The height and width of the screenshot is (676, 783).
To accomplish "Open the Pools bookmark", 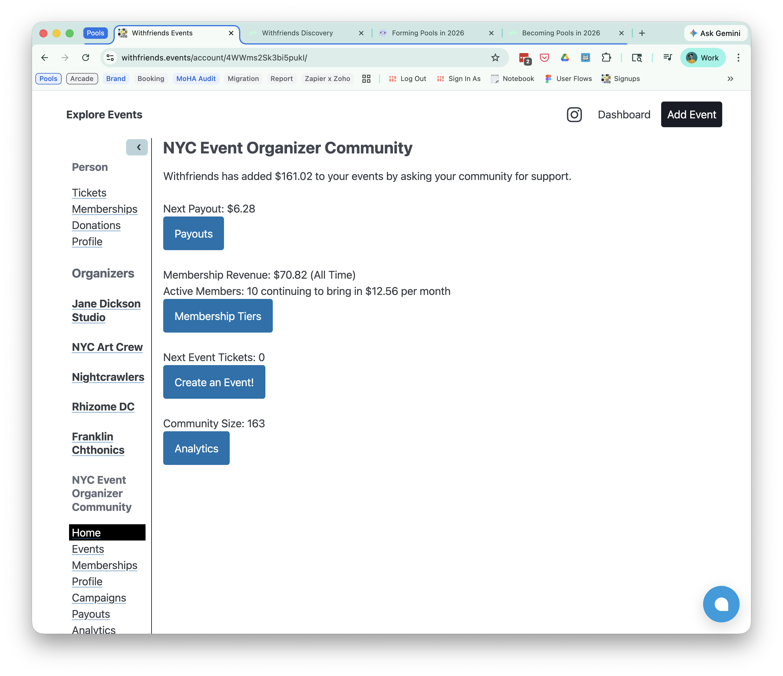I will (49, 78).
